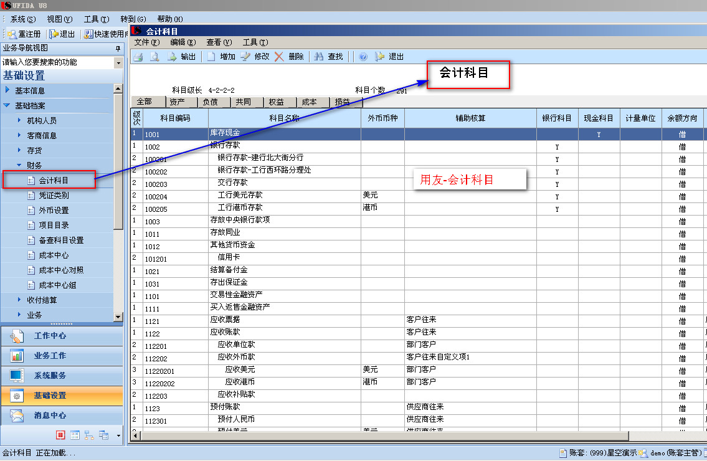Switch to the 负债 tab
707x461 pixels.
210,102
